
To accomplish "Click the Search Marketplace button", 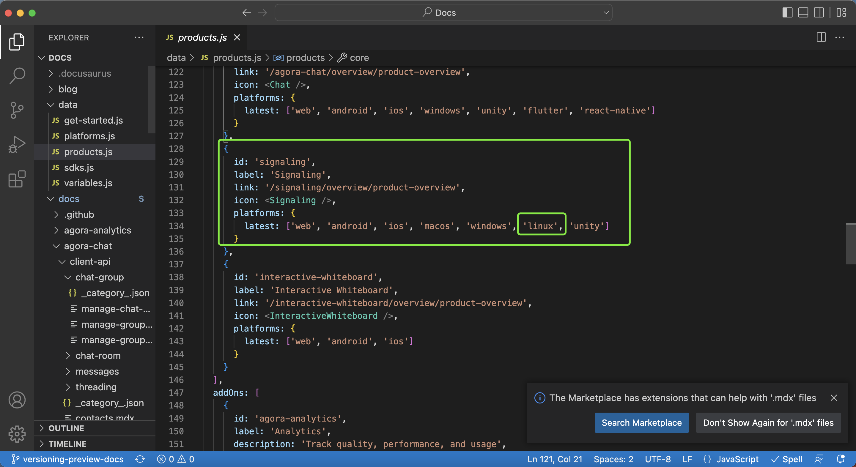I will click(641, 422).
